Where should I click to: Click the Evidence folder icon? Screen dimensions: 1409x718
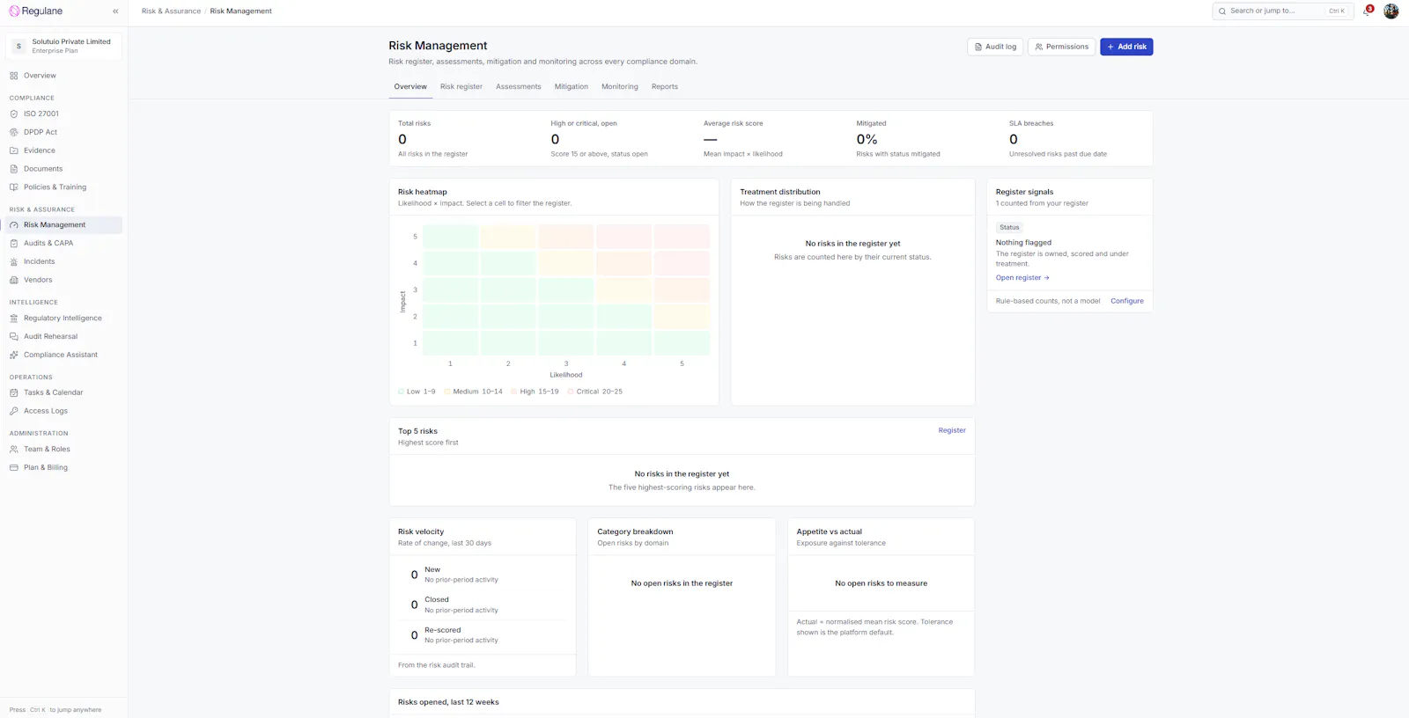coord(14,150)
